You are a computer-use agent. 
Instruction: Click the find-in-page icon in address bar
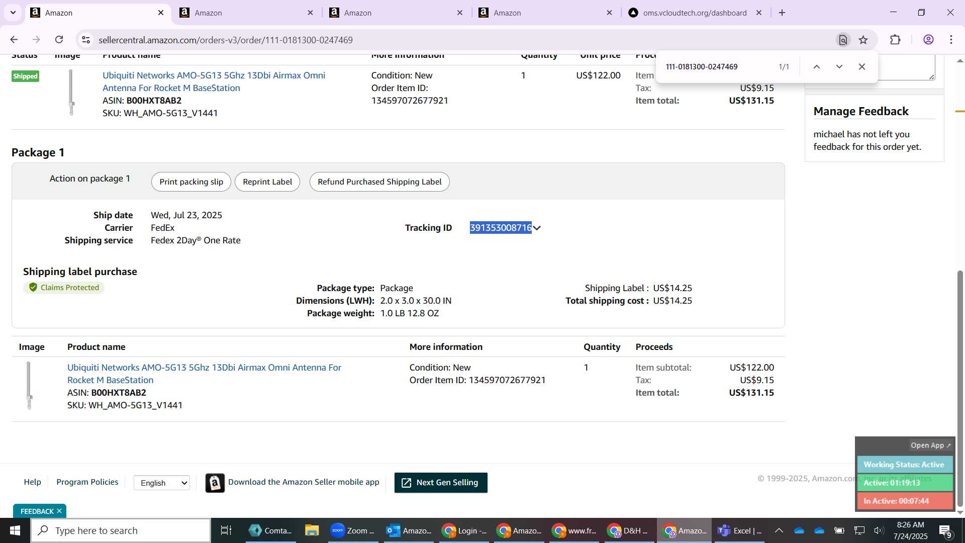843,40
